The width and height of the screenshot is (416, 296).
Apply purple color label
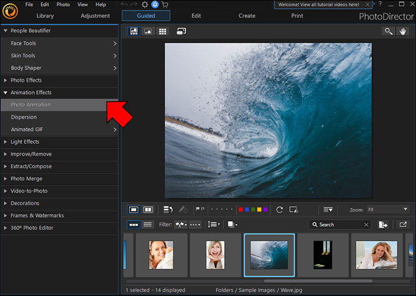coord(265,210)
